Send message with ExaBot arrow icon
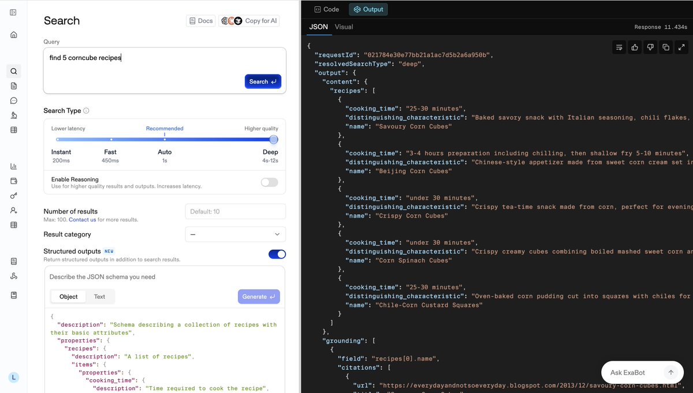 [x=670, y=372]
